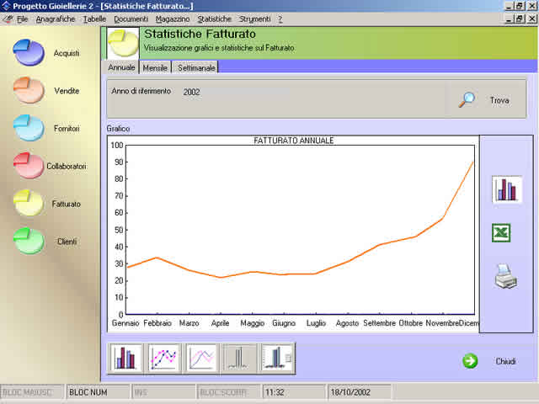
Task: Select bar chart with legend type
Action: [x=277, y=359]
